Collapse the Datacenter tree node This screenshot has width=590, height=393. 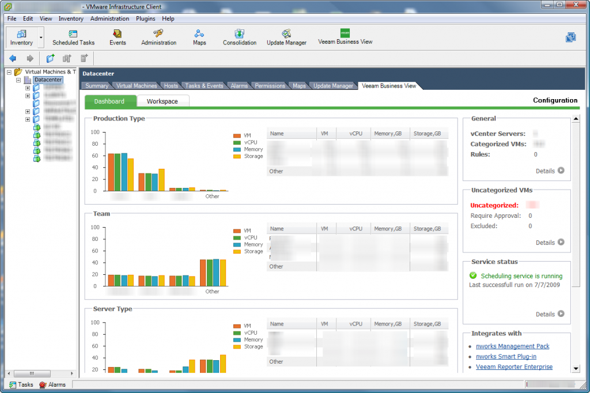point(19,80)
